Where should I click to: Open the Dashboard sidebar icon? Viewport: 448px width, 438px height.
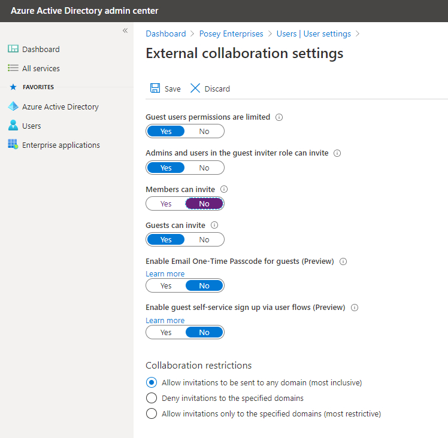(13, 49)
